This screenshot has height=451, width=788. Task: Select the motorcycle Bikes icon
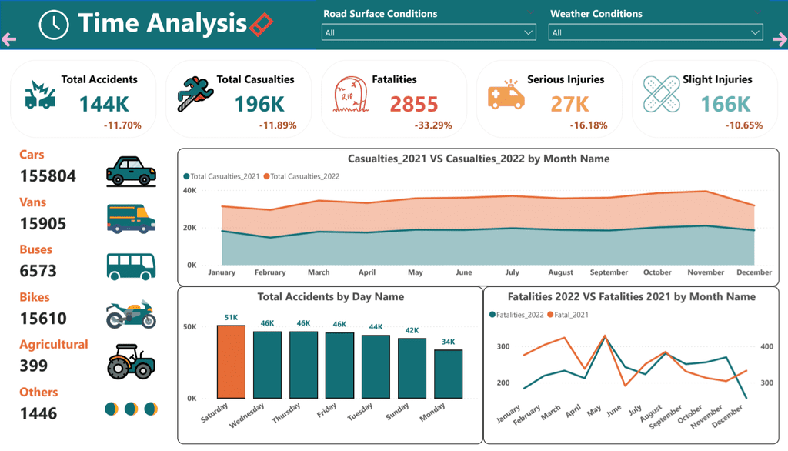(131, 314)
